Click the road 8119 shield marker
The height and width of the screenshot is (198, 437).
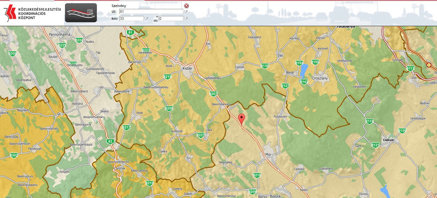(x=369, y=121)
